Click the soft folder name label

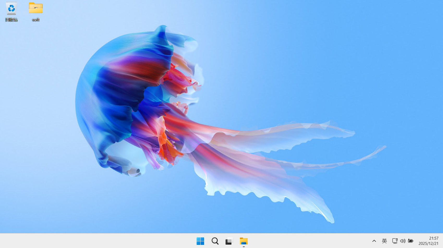(36, 20)
